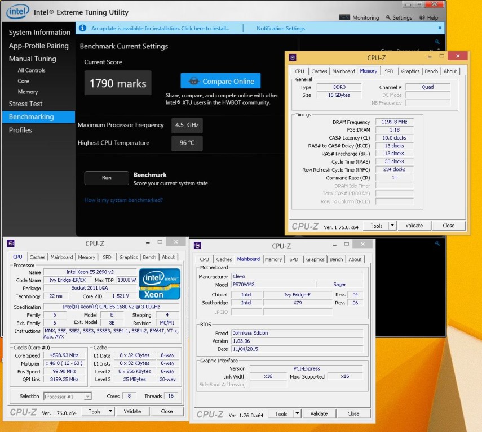This screenshot has width=482, height=432.
Task: Click Validate in CPU-Z Mainboard window
Action: point(319,413)
